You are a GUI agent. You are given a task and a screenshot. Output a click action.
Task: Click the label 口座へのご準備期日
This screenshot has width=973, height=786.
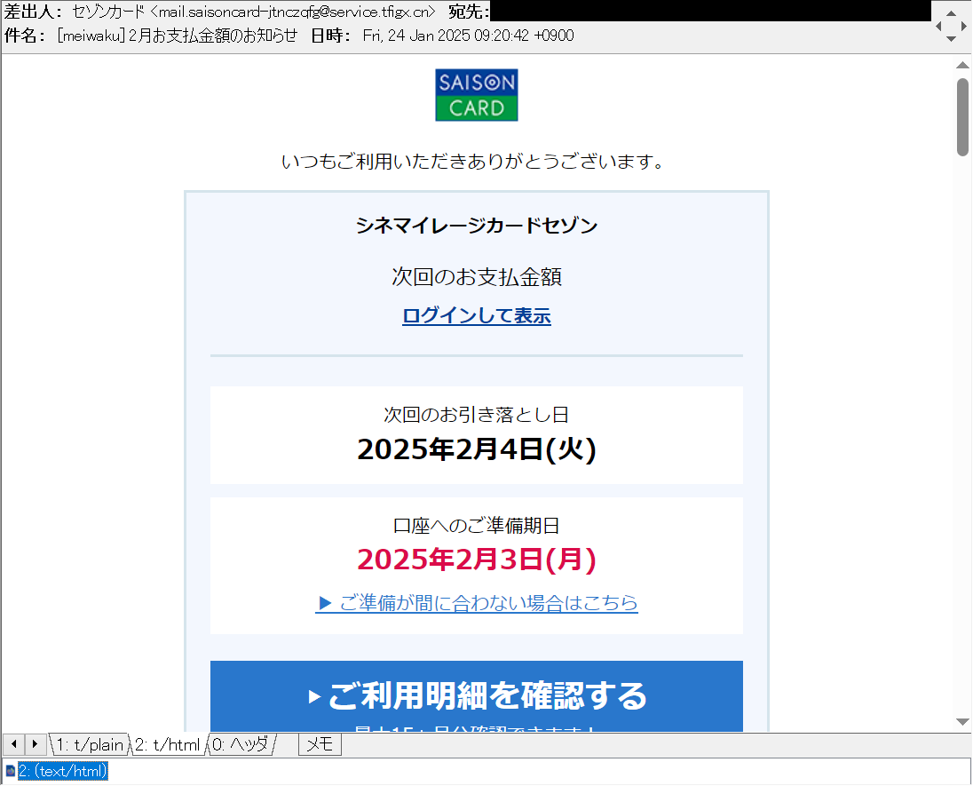click(x=477, y=526)
